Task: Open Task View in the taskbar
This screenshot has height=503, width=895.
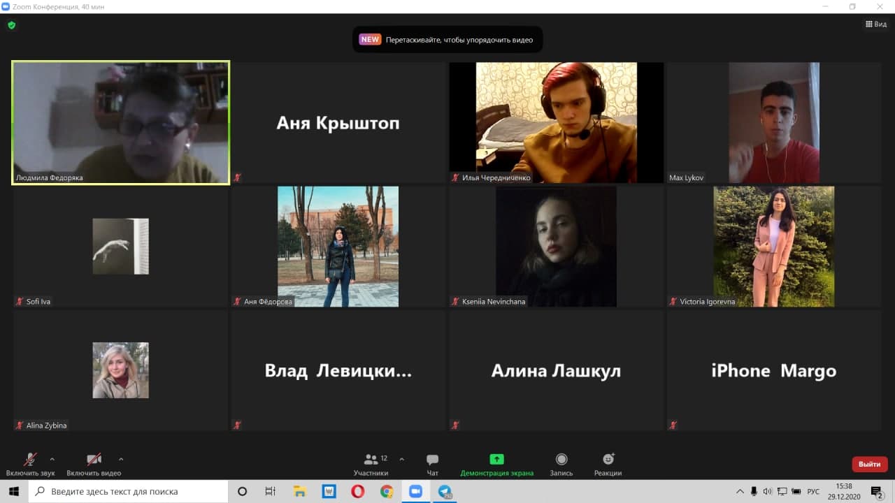Action: [271, 491]
